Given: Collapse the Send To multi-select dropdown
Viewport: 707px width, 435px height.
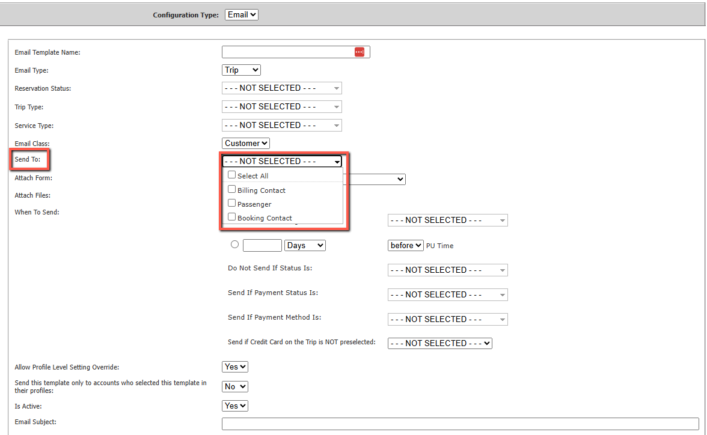Looking at the screenshot, I should [282, 162].
